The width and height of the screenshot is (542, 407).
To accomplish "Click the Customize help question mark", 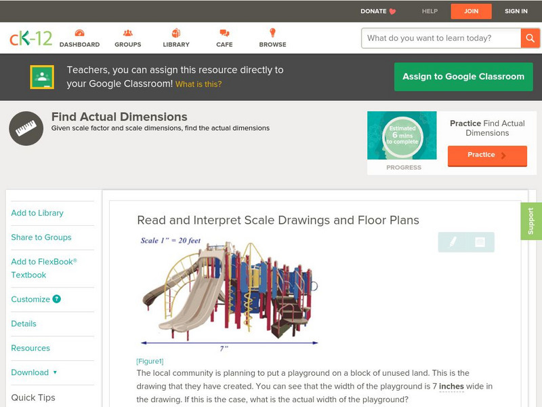I will click(x=57, y=299).
